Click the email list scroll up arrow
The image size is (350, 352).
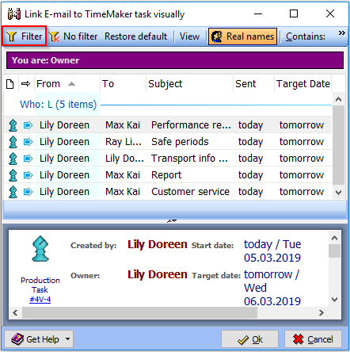pyautogui.click(x=338, y=99)
